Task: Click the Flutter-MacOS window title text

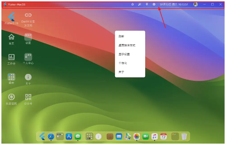Action: tap(17, 5)
